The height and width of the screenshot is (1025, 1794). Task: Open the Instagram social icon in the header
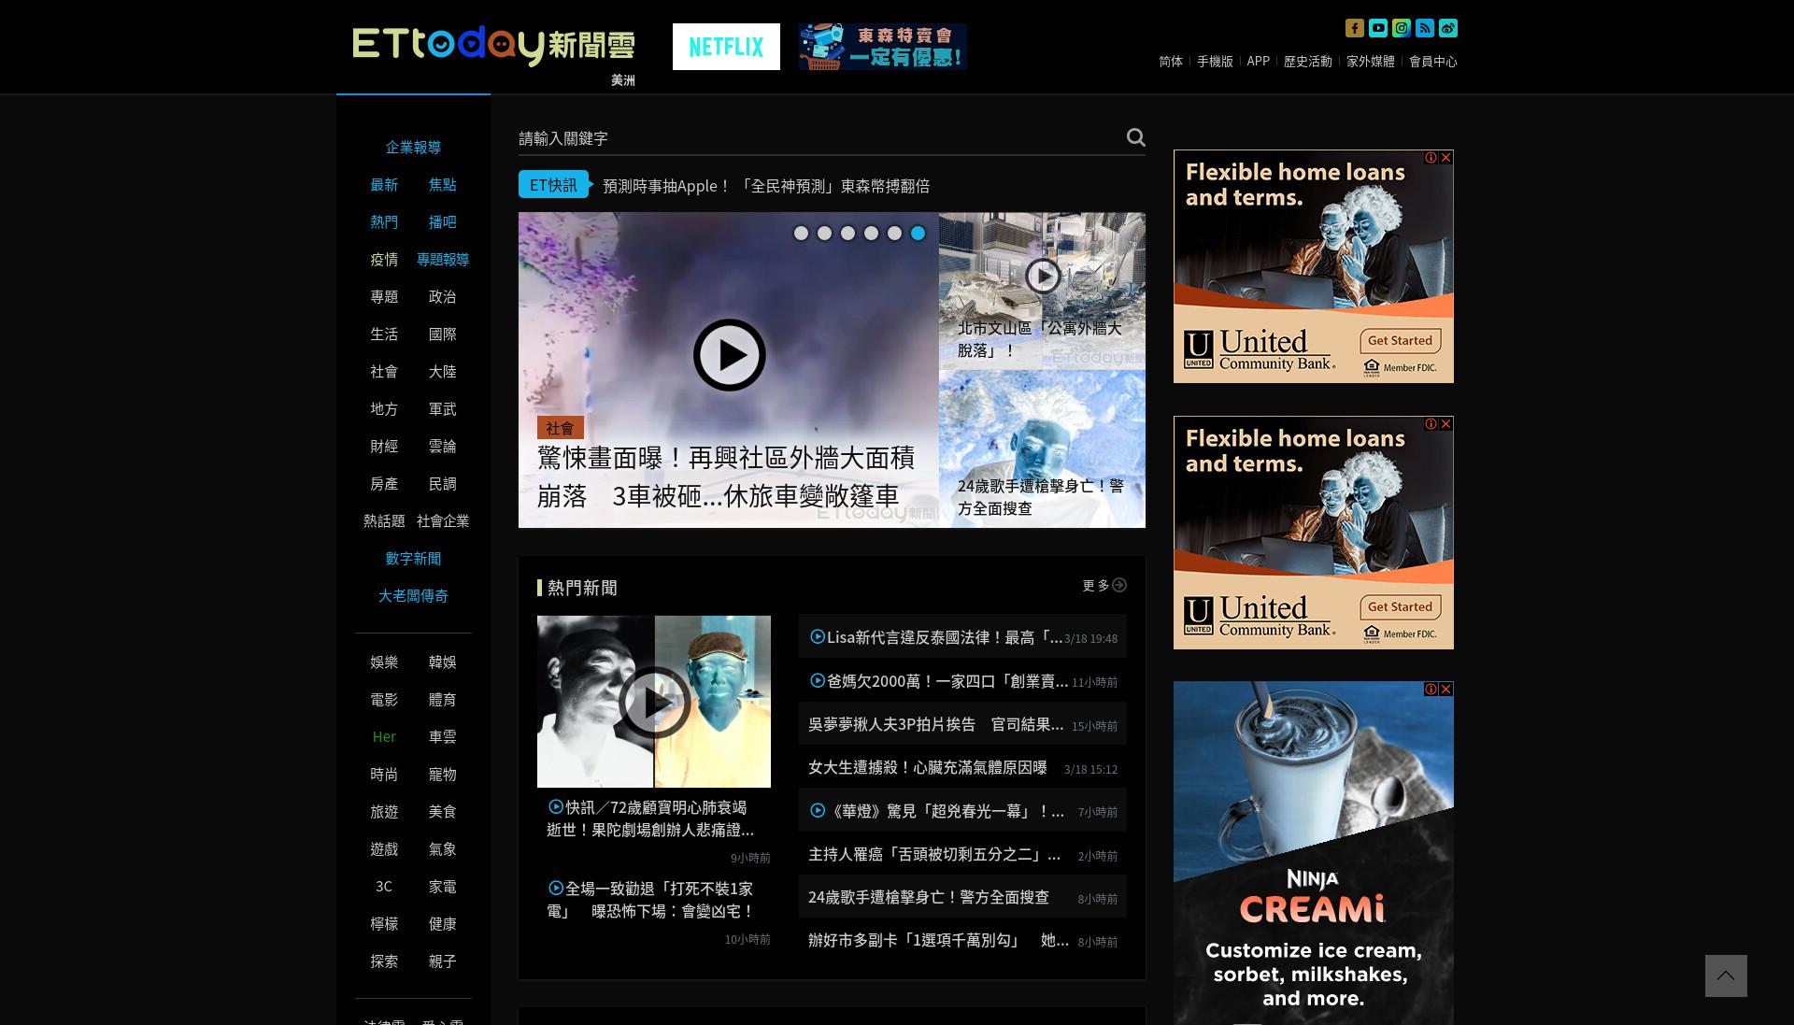tap(1402, 28)
